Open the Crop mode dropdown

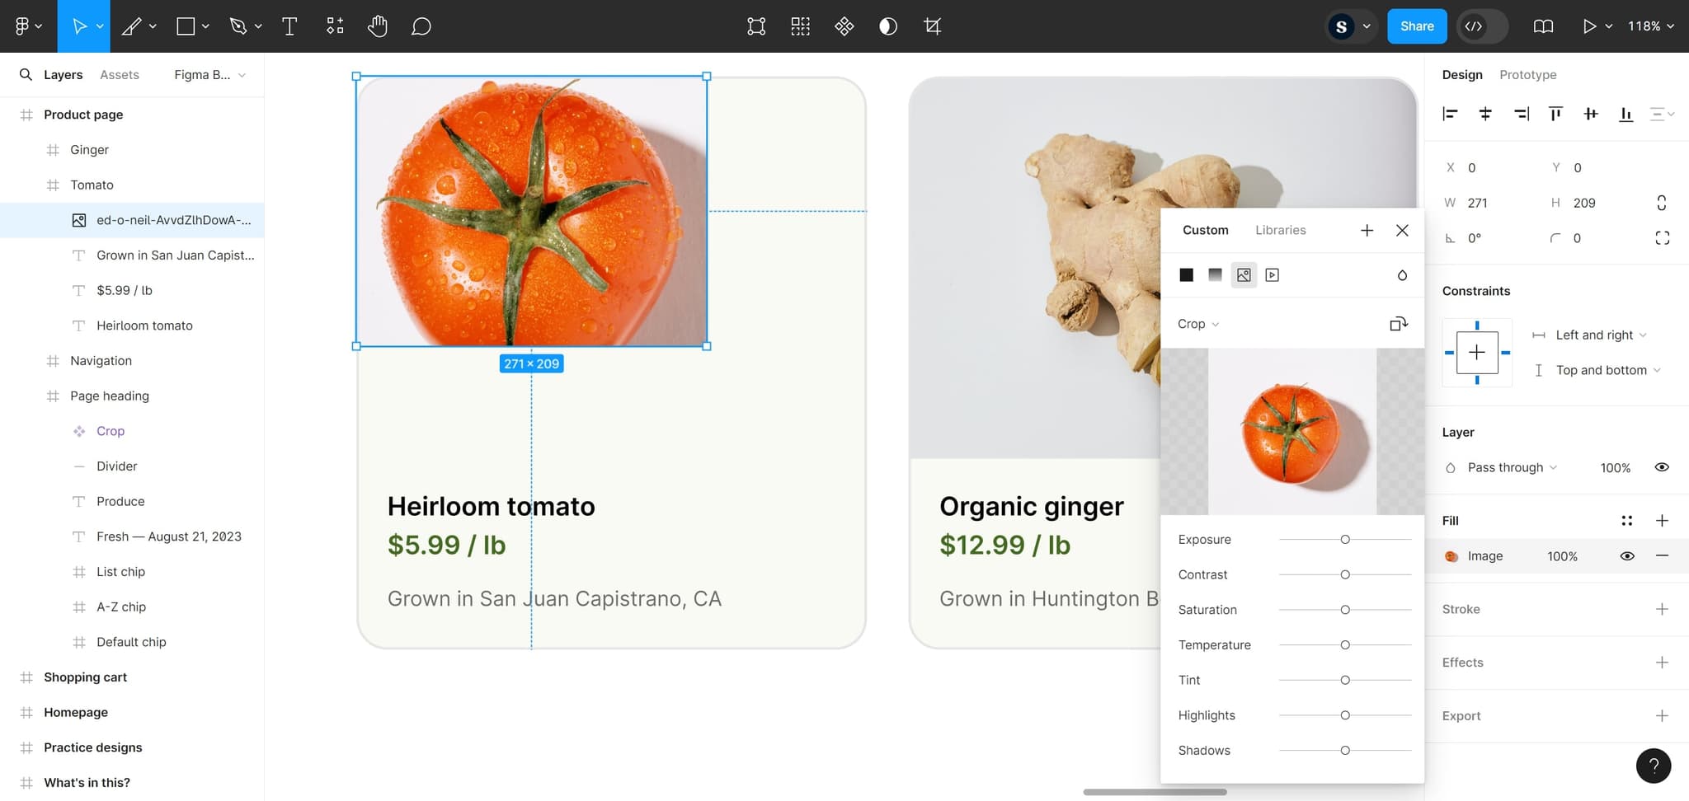(1197, 323)
